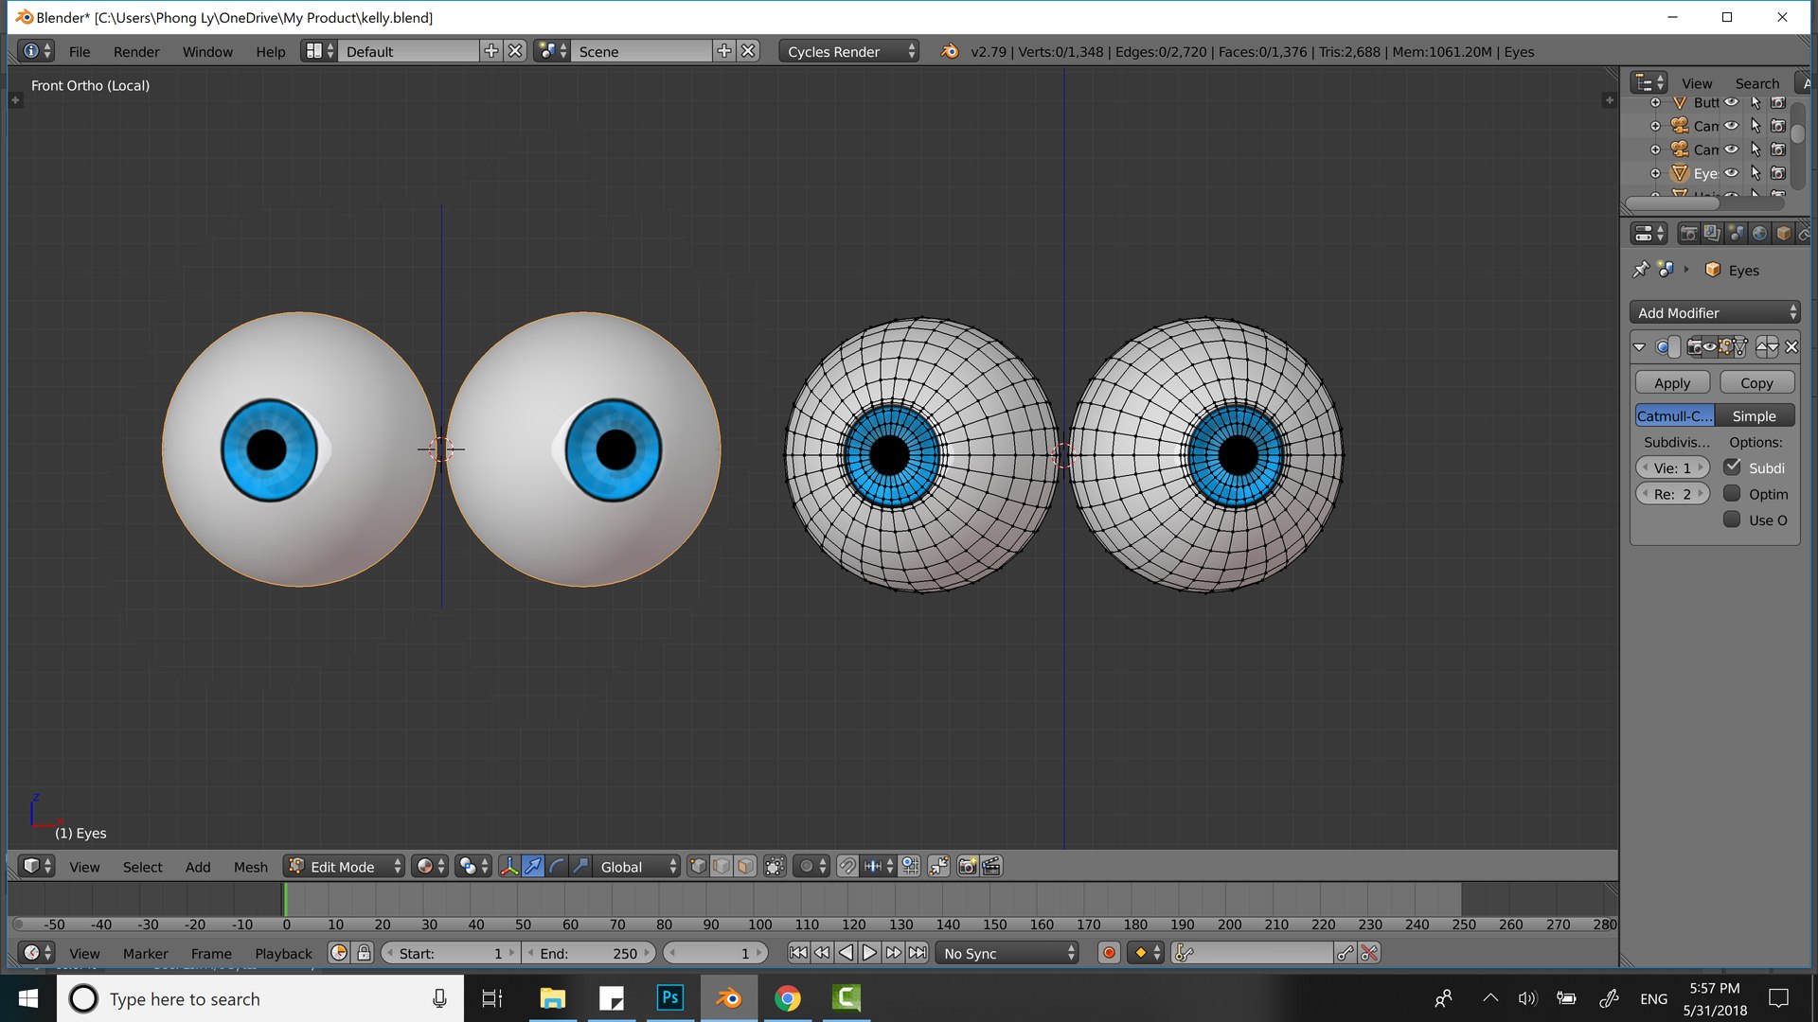Enable vertex select mode in 3D header
Screen dimensions: 1818x1022
698,866
